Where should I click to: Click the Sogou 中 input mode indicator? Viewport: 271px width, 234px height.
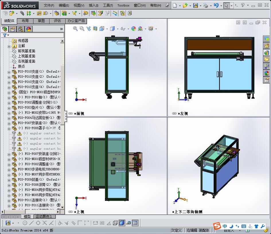225,226
